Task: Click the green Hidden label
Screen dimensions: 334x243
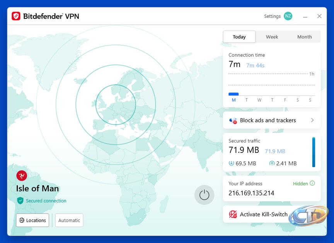Action: (x=300, y=183)
